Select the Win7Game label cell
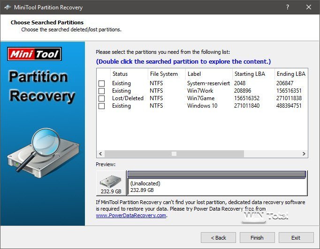Screen dimensions: 320x249 [x=201, y=98]
